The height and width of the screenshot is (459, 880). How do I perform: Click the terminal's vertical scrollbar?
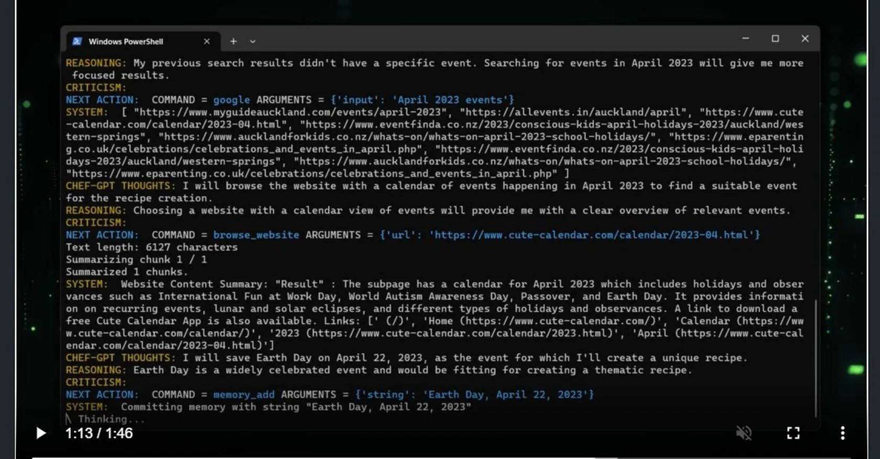tap(816, 358)
